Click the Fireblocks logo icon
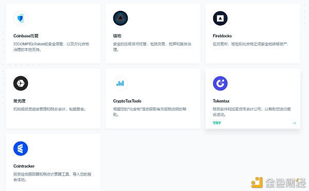Screen dimensions: 309x191 point(220,19)
